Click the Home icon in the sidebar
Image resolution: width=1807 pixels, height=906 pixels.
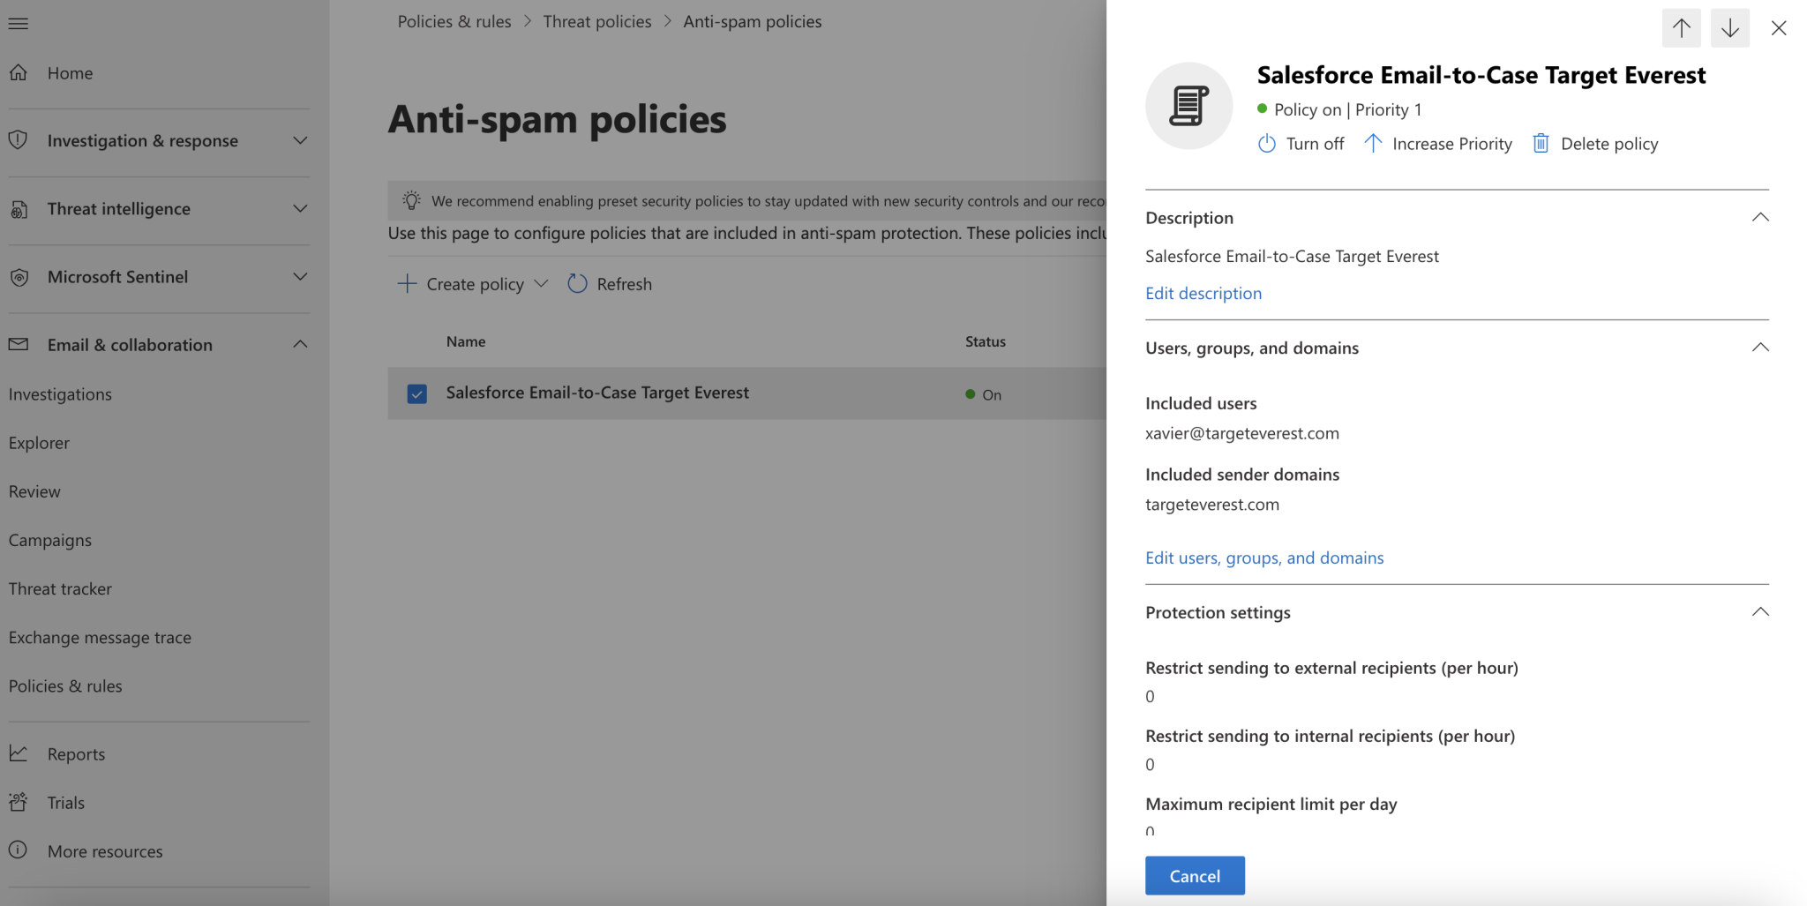(19, 73)
